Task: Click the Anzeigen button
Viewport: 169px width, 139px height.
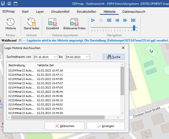Action: [105, 126]
